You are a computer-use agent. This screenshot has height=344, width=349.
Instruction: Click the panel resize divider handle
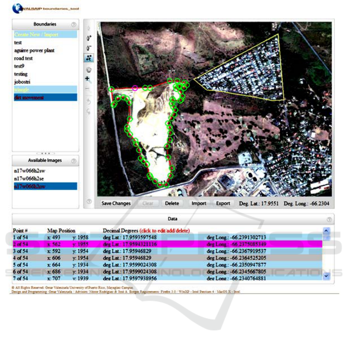45,153
